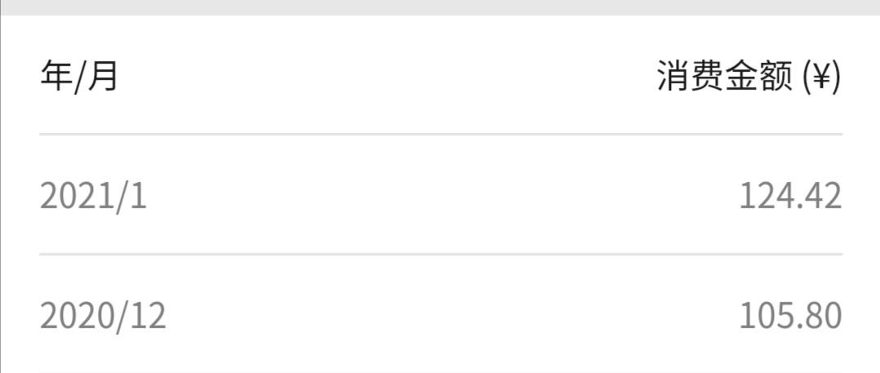Click the divider between 2021/1 and 2020/12 rows

pyautogui.click(x=441, y=254)
